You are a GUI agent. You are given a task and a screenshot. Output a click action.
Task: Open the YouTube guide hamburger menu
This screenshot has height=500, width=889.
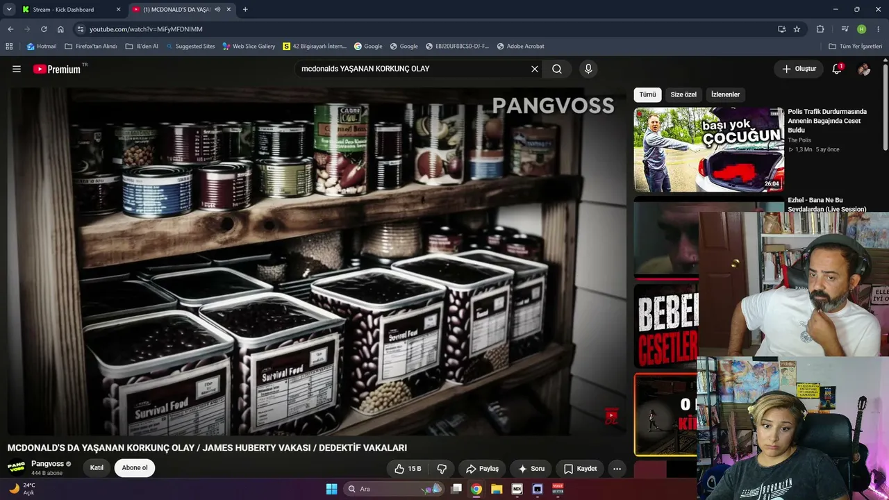click(17, 69)
